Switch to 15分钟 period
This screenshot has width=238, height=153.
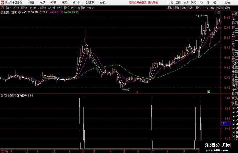pyautogui.click(x=32, y=8)
